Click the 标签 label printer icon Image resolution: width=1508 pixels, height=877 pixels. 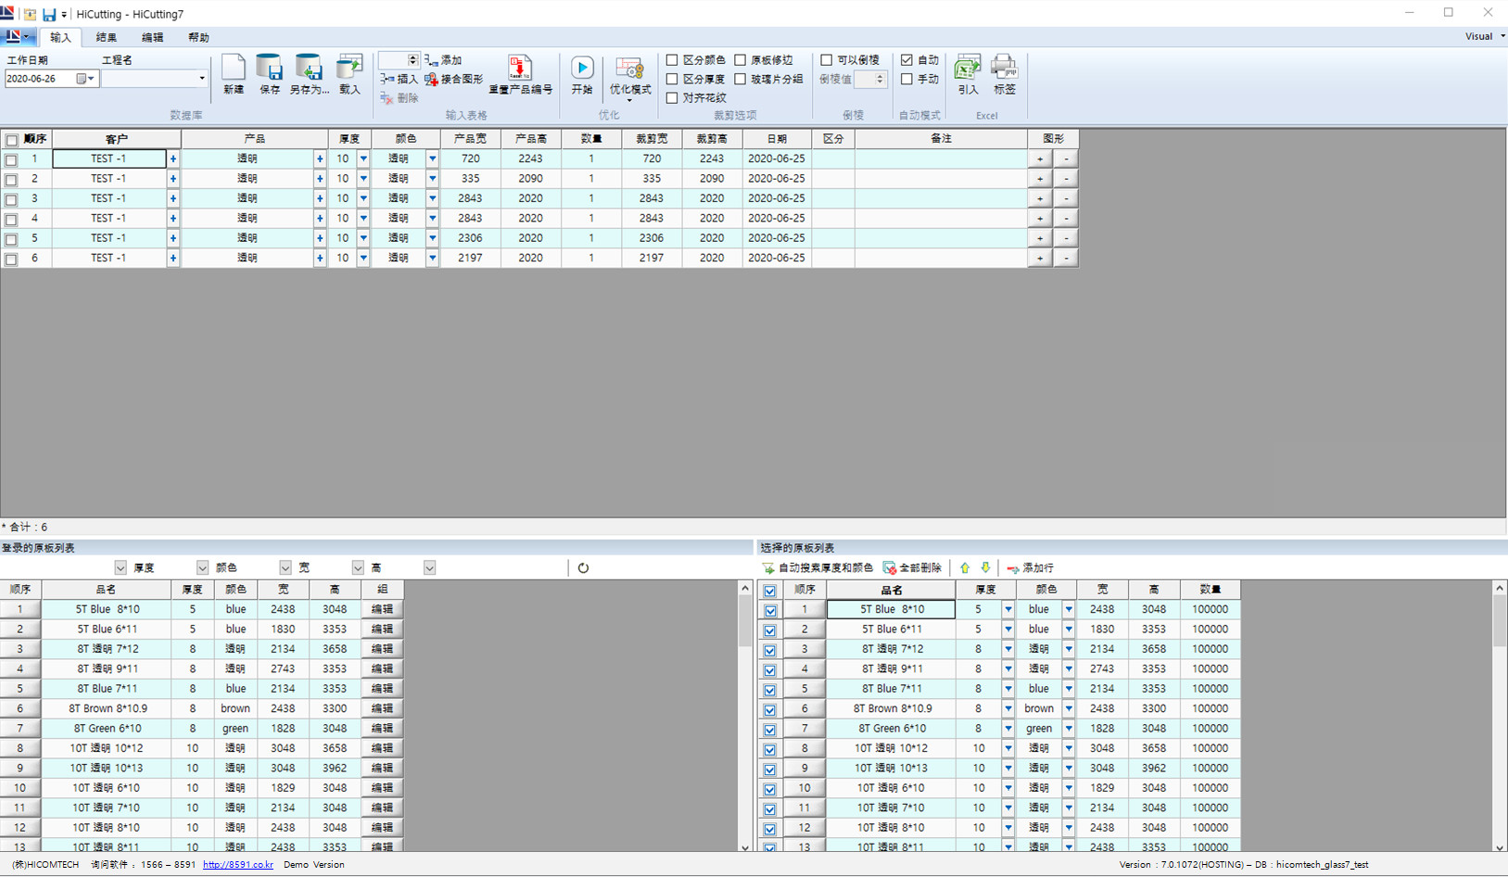pyautogui.click(x=1004, y=69)
